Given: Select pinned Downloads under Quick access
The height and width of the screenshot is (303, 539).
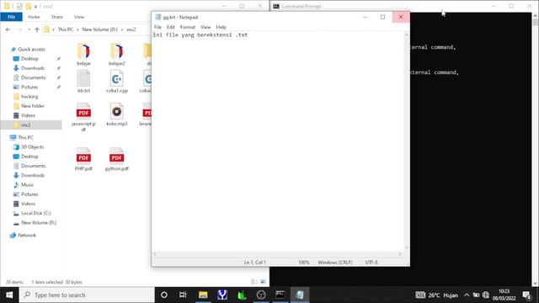Looking at the screenshot, I should (x=33, y=68).
